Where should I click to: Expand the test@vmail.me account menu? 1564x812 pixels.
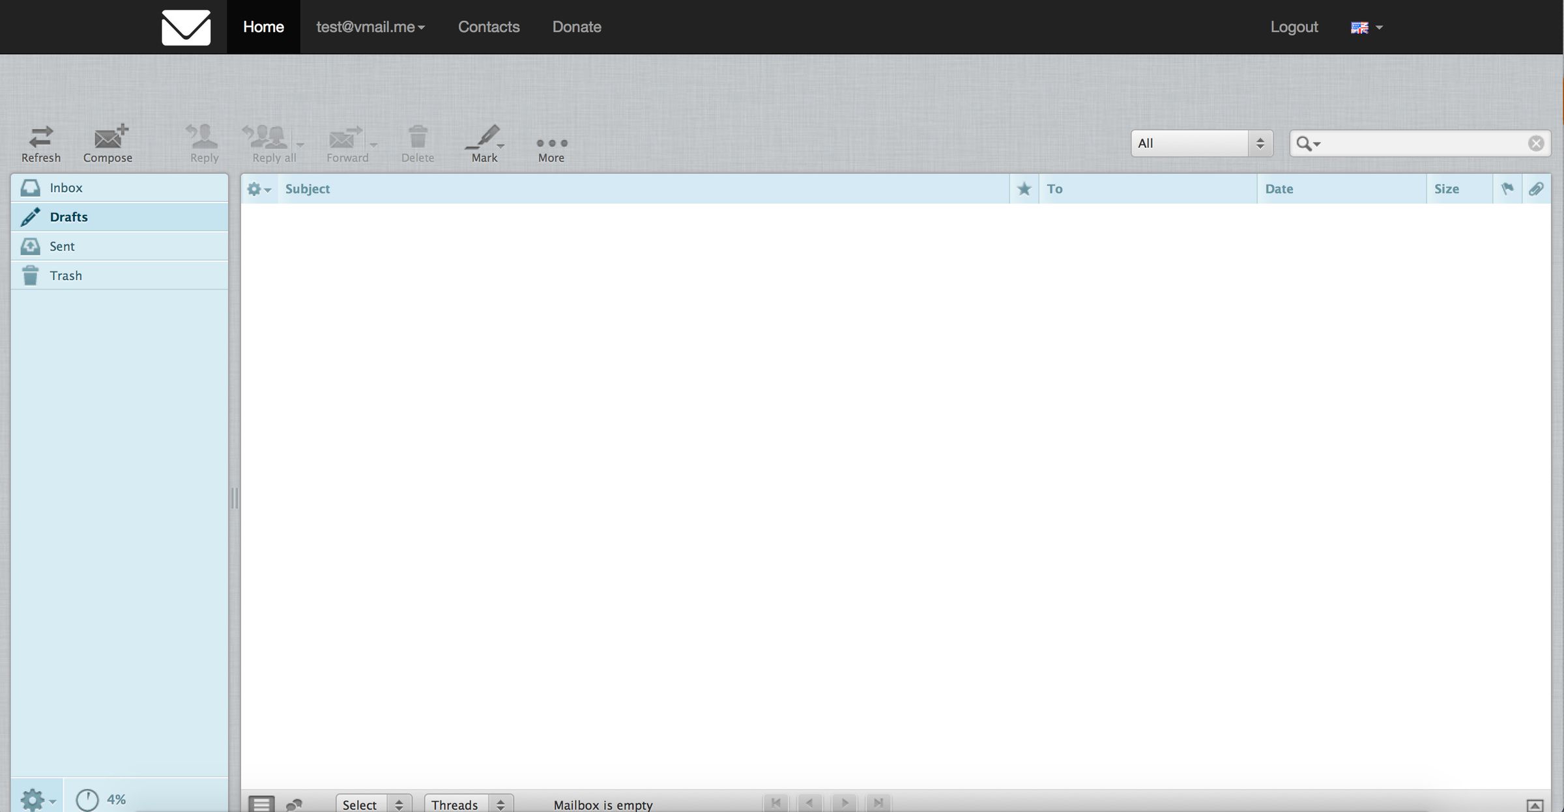[370, 27]
